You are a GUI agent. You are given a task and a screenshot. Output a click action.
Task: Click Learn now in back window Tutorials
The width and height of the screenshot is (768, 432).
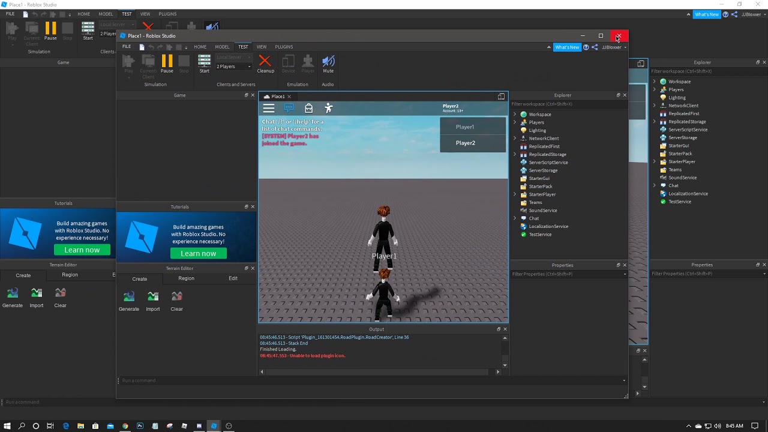point(82,250)
